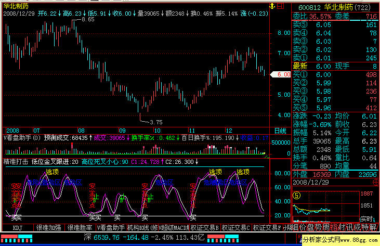Image resolution: width=380 pixels, height=246 pixels.
Task: Click the 09 month marker on the time axis
Action: pos(122,131)
